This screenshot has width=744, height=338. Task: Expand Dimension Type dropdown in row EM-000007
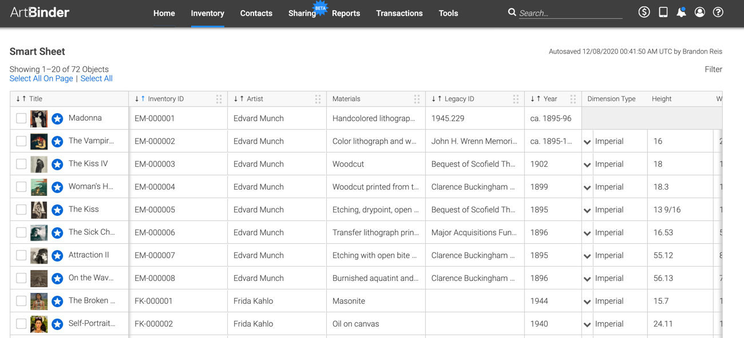coord(587,256)
